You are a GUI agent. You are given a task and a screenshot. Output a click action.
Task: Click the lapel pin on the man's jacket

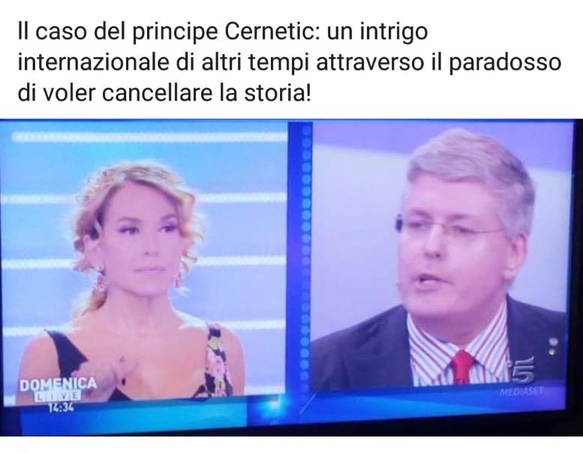(x=553, y=346)
